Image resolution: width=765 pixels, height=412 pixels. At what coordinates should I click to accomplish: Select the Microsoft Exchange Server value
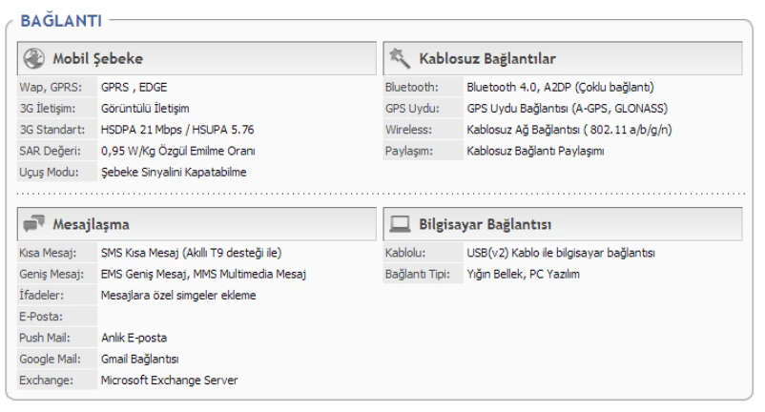170,381
